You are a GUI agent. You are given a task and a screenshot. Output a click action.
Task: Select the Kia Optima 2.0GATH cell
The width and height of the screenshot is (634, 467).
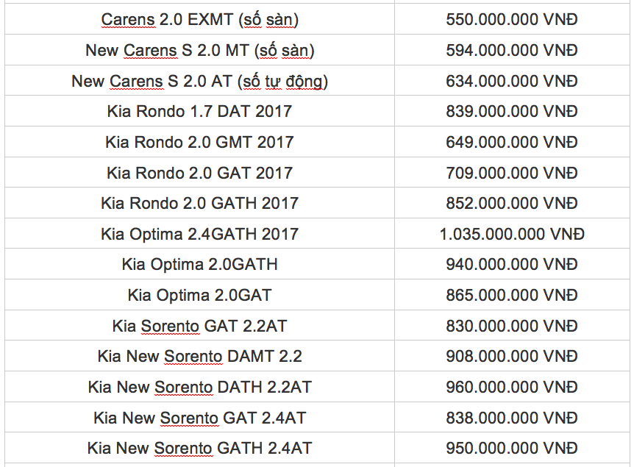click(x=199, y=265)
